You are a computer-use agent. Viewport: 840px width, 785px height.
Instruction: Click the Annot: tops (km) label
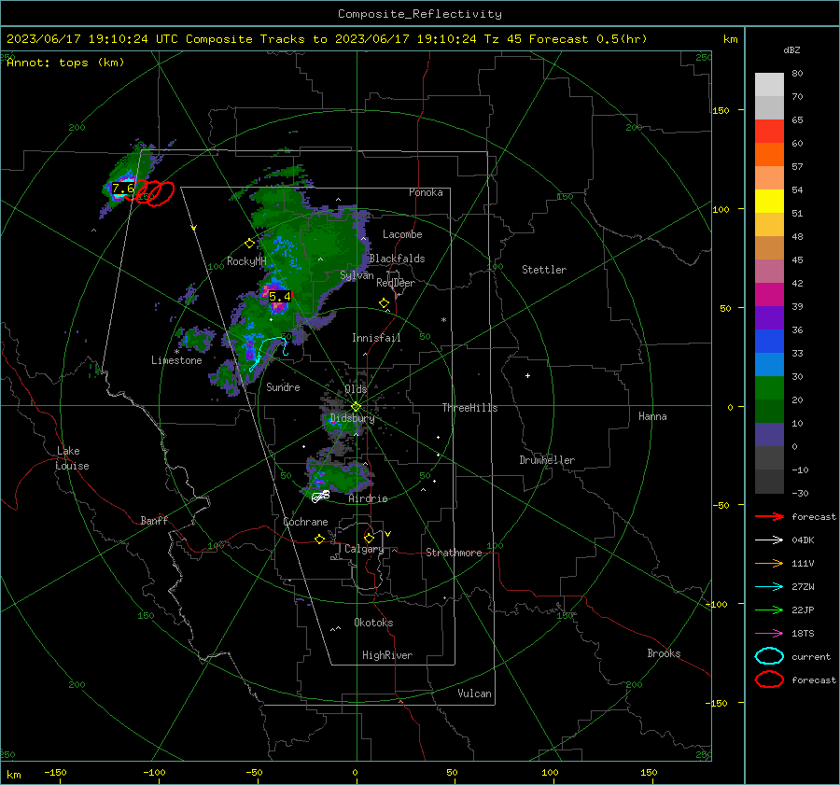[65, 63]
